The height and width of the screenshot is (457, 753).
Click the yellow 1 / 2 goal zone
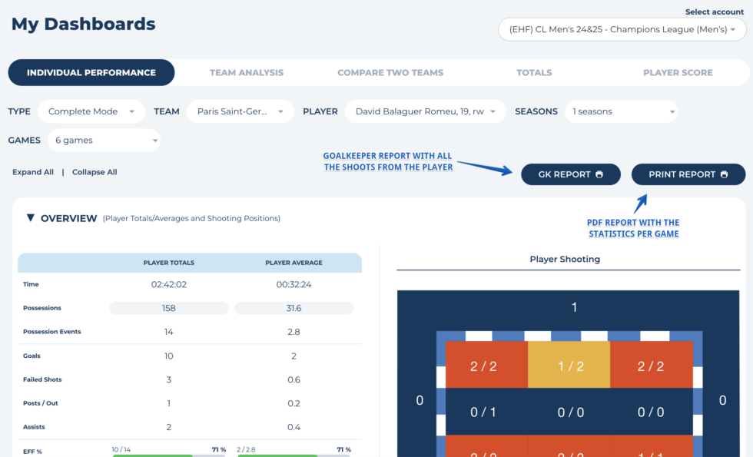(x=569, y=366)
